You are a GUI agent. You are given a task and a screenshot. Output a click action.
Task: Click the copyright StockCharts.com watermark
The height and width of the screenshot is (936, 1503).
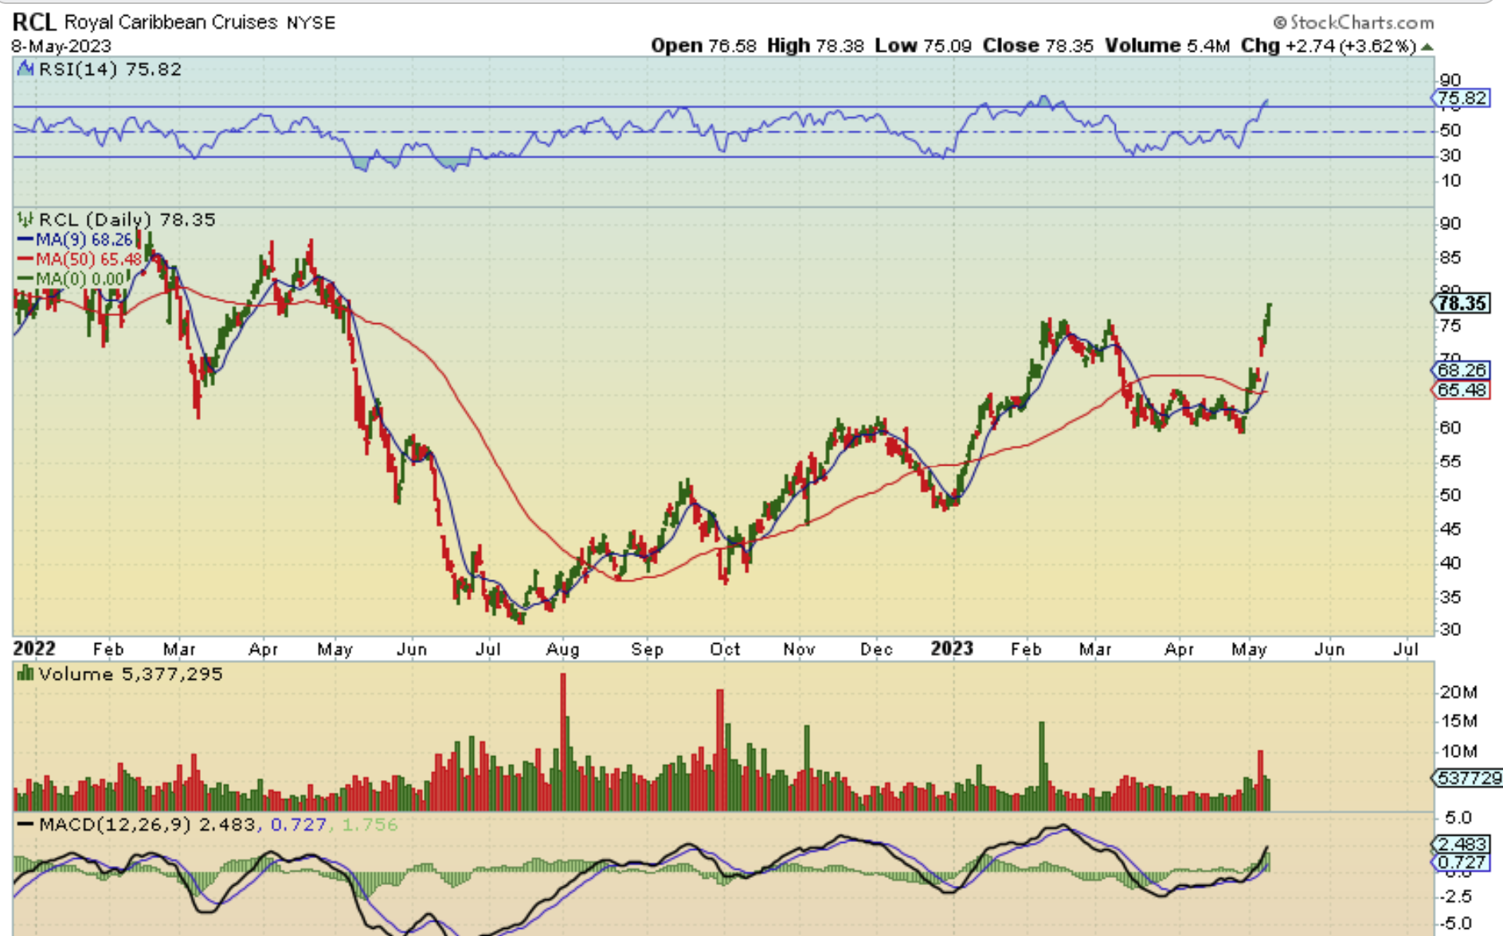click(x=1352, y=22)
